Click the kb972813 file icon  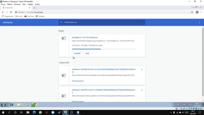coord(64,96)
